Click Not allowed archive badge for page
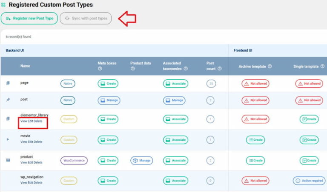 click(x=255, y=83)
